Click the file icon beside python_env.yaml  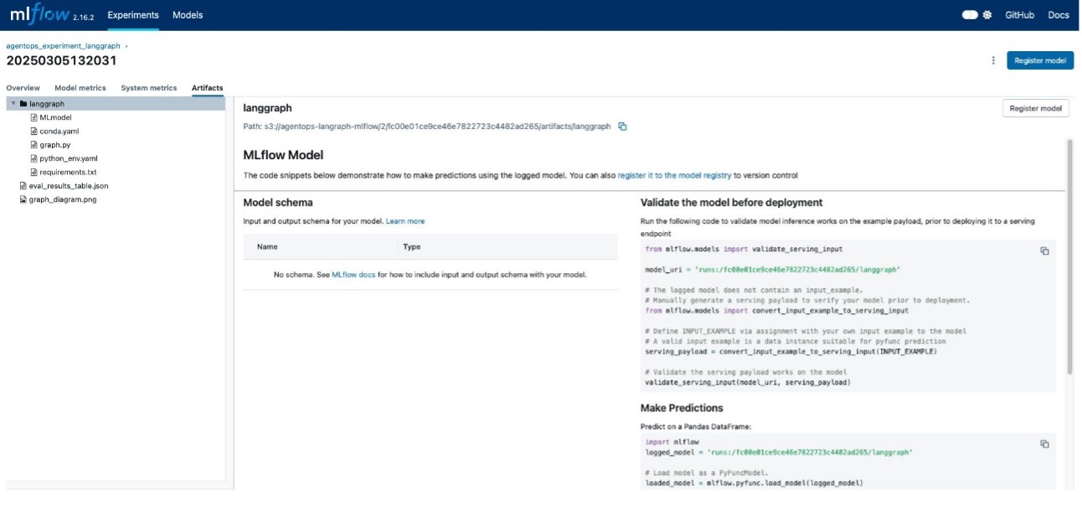click(34, 158)
